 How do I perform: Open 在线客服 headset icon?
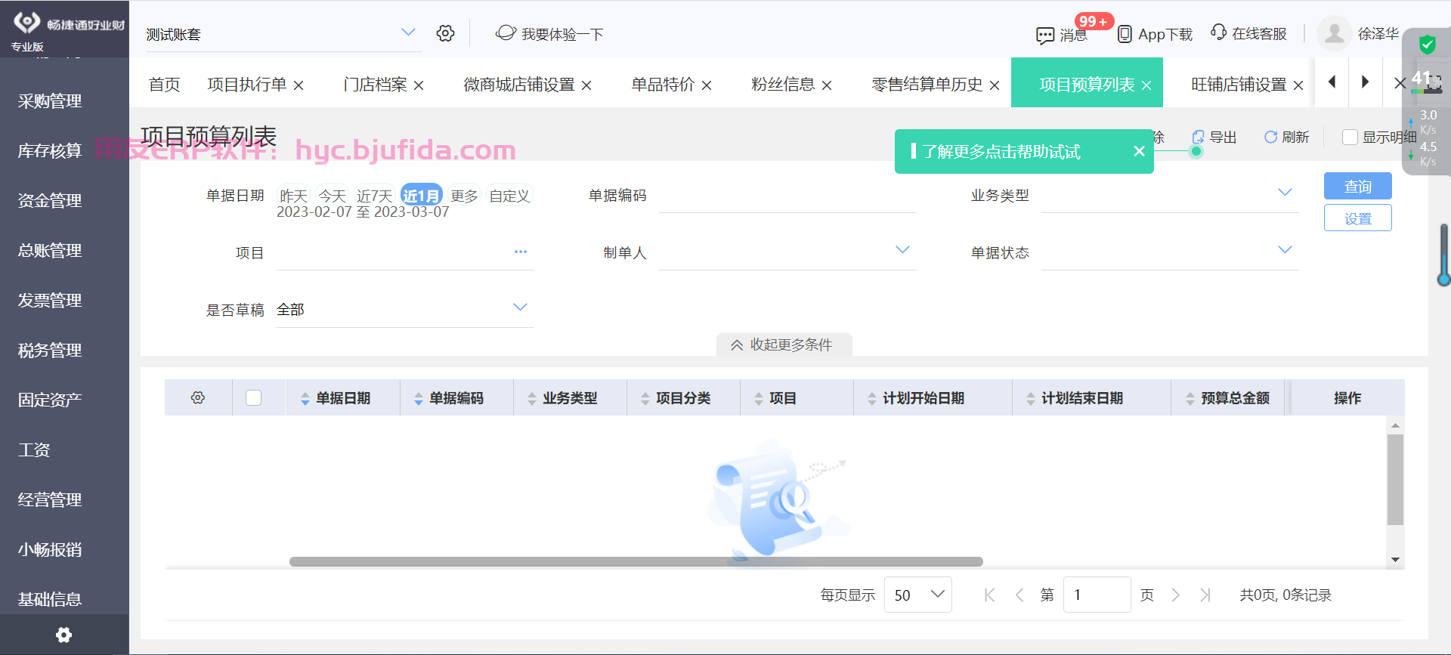(1218, 32)
